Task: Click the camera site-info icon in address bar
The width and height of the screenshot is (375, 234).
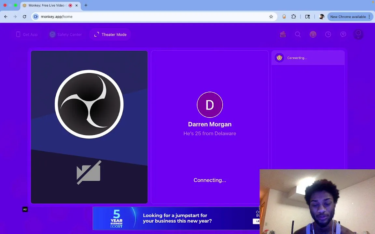Action: tap(35, 17)
